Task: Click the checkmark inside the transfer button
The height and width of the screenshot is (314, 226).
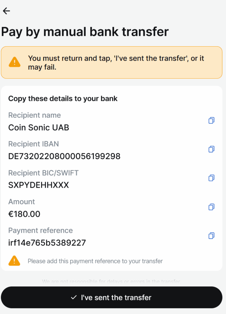Action: coord(73,297)
